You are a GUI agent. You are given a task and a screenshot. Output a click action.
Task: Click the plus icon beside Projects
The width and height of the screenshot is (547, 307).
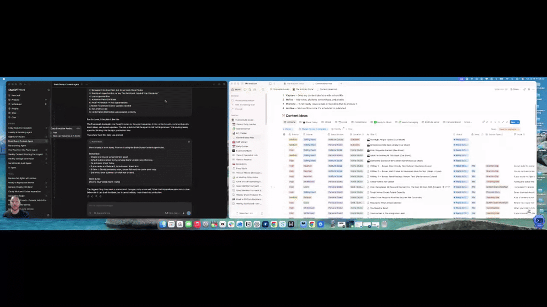[46, 100]
